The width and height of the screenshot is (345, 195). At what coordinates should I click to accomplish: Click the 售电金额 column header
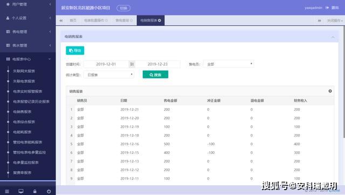coord(170,100)
